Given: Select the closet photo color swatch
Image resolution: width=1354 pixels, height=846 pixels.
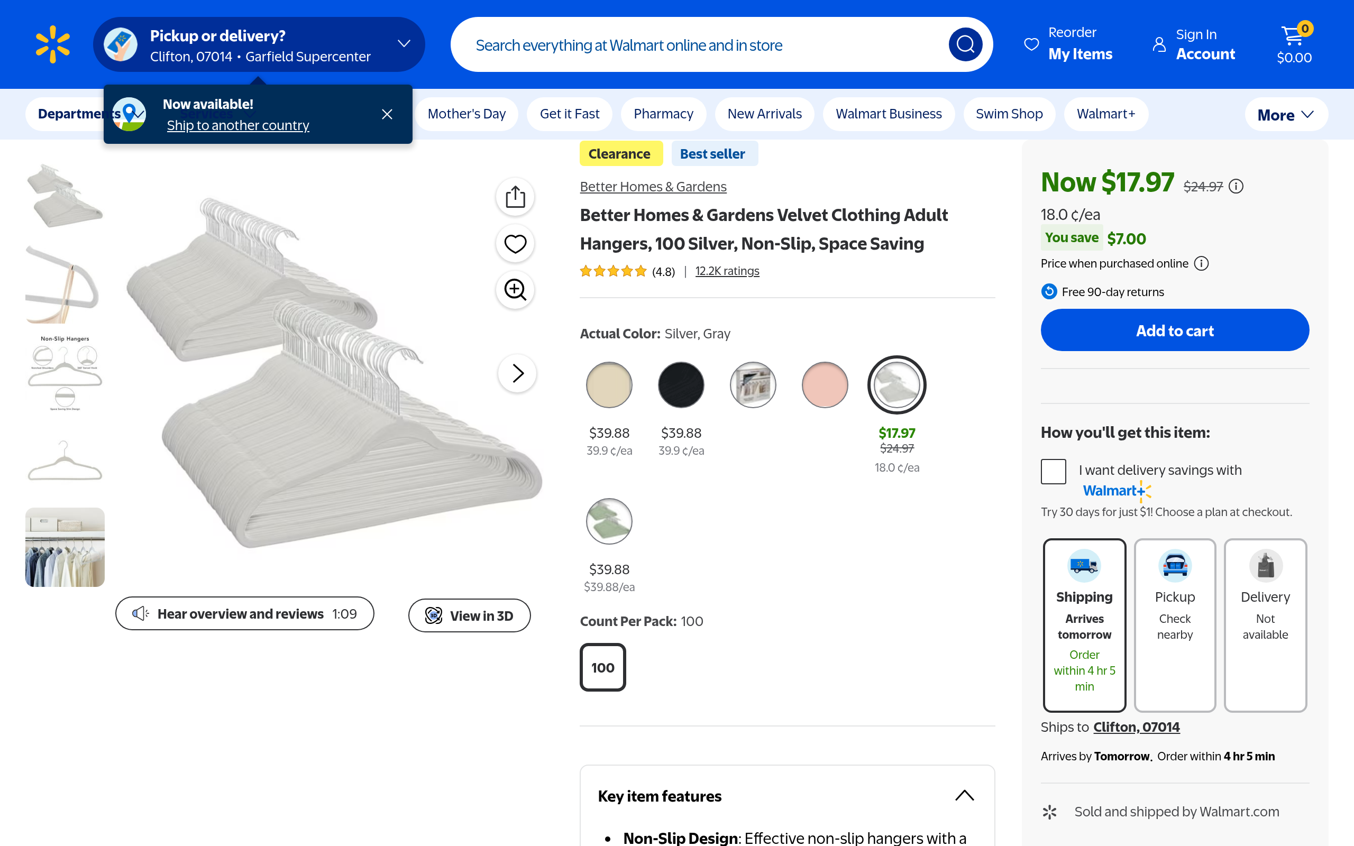Looking at the screenshot, I should [x=753, y=385].
